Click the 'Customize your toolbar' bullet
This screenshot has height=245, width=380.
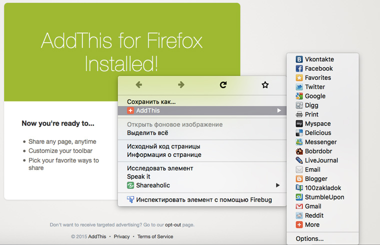pos(60,150)
